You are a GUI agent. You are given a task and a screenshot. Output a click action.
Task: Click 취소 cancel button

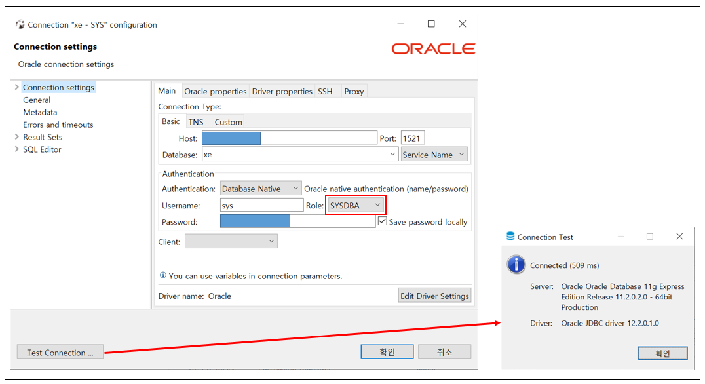coord(445,352)
